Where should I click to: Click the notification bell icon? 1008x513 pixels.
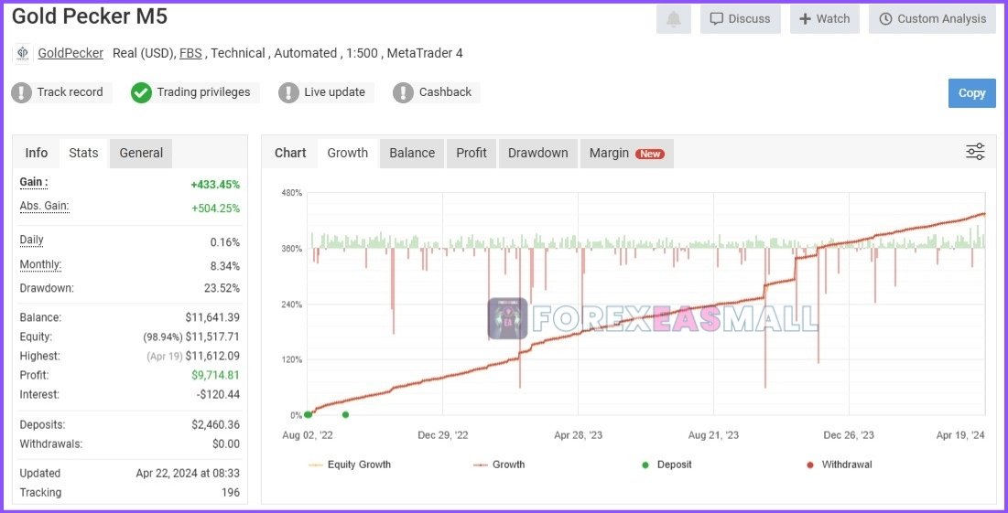(x=673, y=19)
